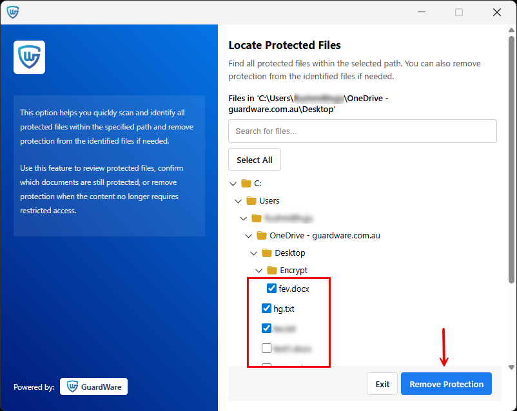Collapse the Desktop folder node
The height and width of the screenshot is (411, 517).
253,253
